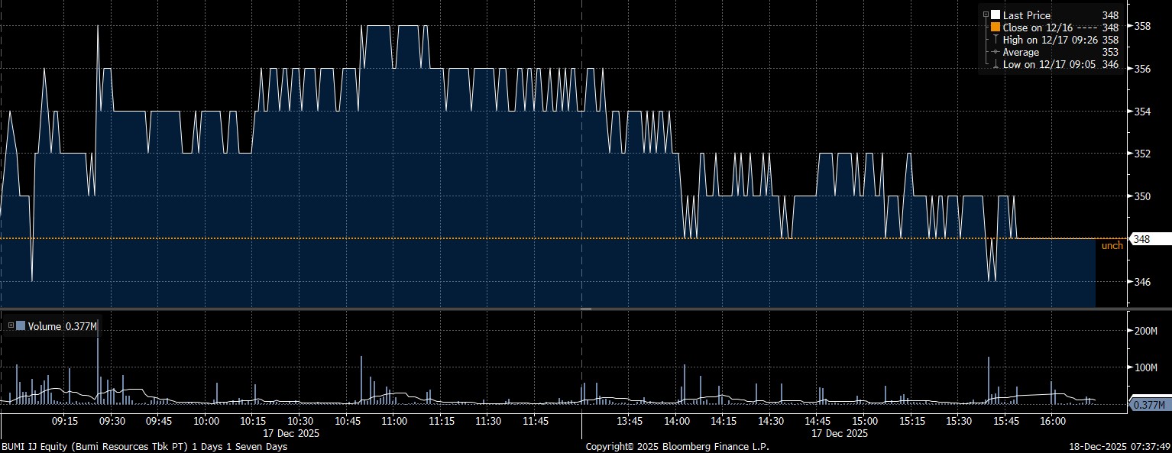Viewport: 1172px width, 453px height.
Task: Select the High on 12/17 marker icon
Action: (x=996, y=40)
